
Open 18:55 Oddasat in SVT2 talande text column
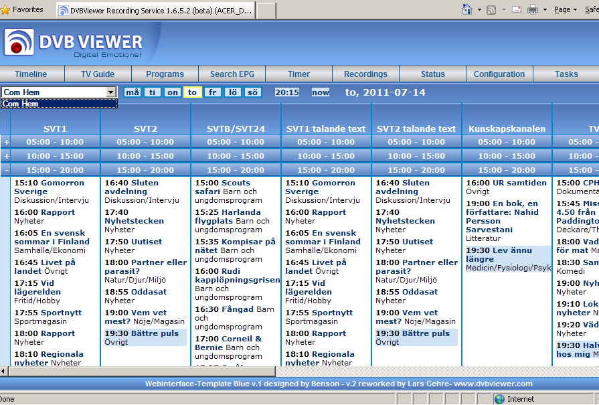[406, 292]
